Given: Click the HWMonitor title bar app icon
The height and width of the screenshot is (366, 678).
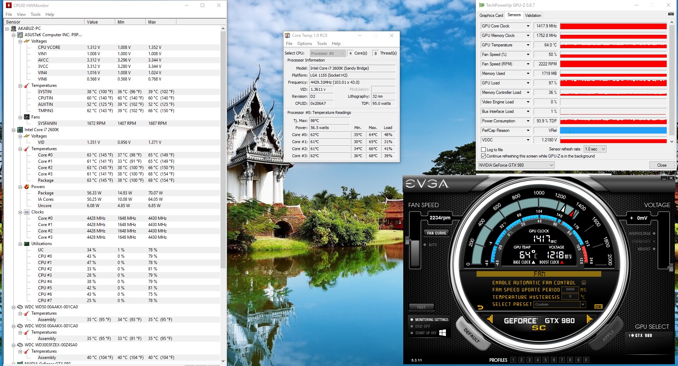Looking at the screenshot, I should pos(9,5).
